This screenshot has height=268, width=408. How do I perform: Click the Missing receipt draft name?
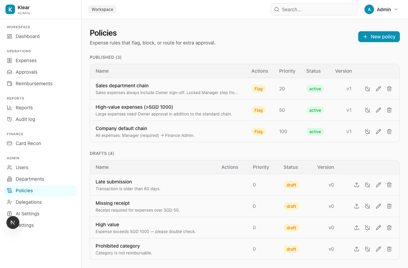[113, 203]
